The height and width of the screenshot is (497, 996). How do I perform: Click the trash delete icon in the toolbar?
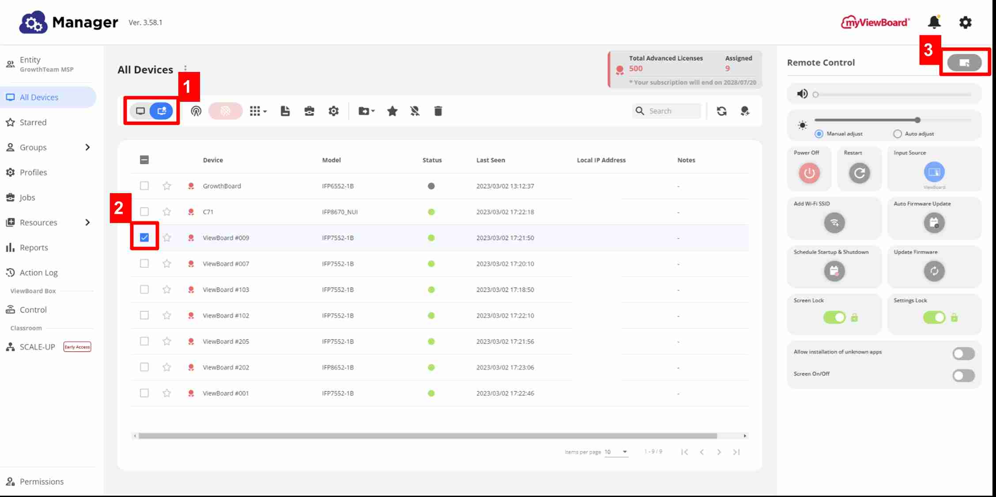click(x=438, y=111)
